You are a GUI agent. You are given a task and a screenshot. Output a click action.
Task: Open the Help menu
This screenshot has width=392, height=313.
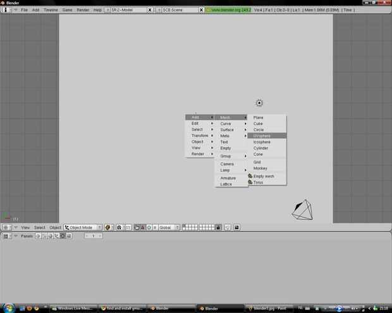pos(97,10)
